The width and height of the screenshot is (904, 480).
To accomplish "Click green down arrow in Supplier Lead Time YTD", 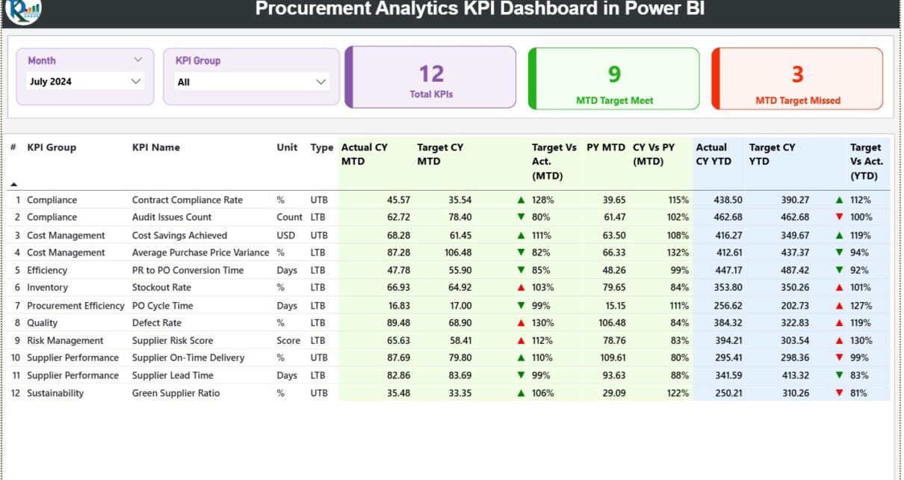I will (839, 375).
